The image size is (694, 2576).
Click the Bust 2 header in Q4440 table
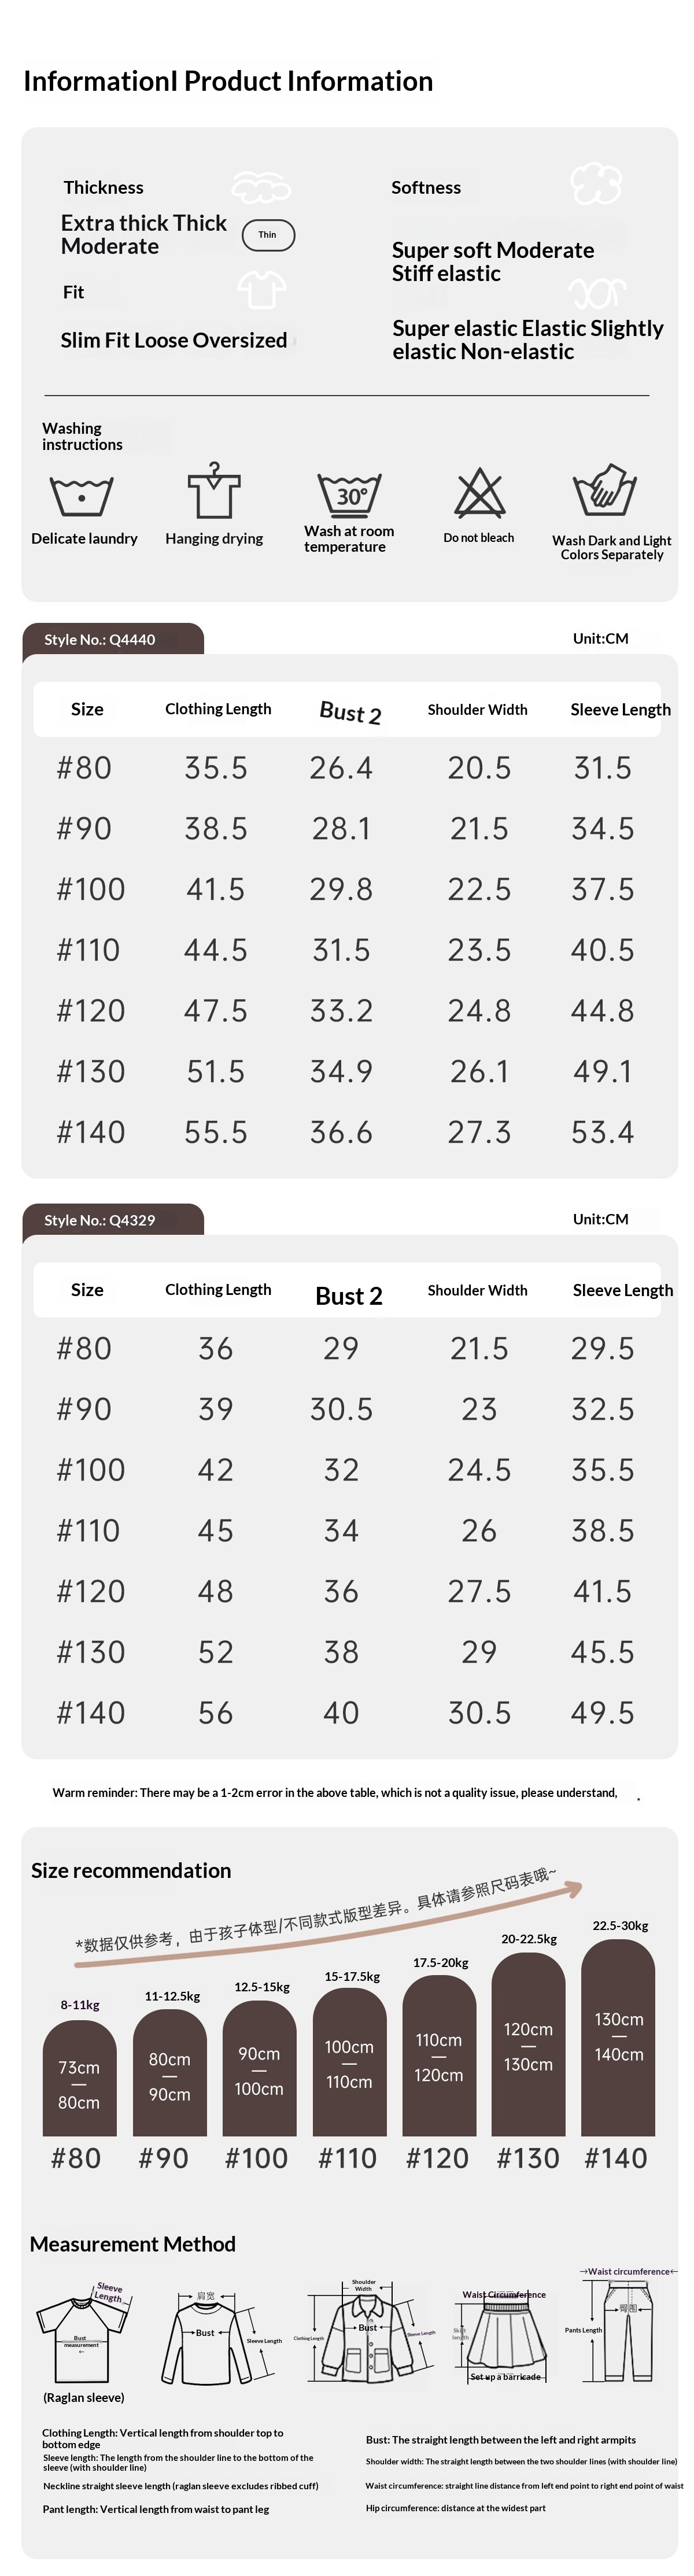(350, 712)
